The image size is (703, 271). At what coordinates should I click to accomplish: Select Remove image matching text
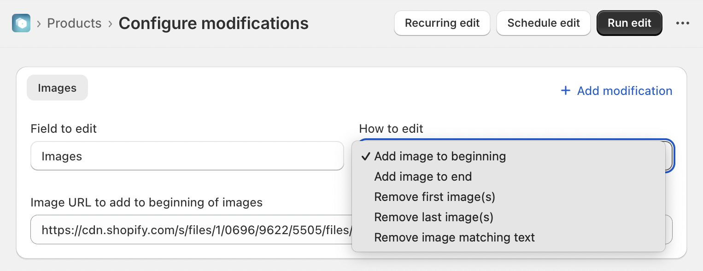454,237
